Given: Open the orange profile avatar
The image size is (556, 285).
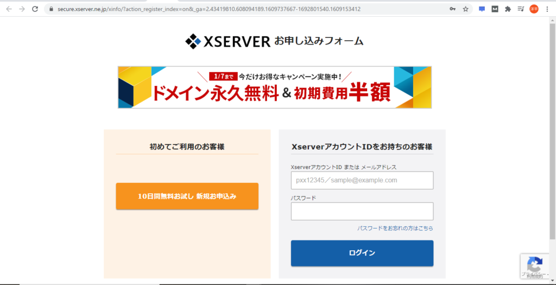Looking at the screenshot, I should click(534, 9).
